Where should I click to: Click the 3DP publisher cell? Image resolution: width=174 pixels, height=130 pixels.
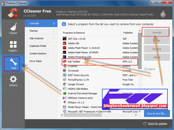pos(125,39)
